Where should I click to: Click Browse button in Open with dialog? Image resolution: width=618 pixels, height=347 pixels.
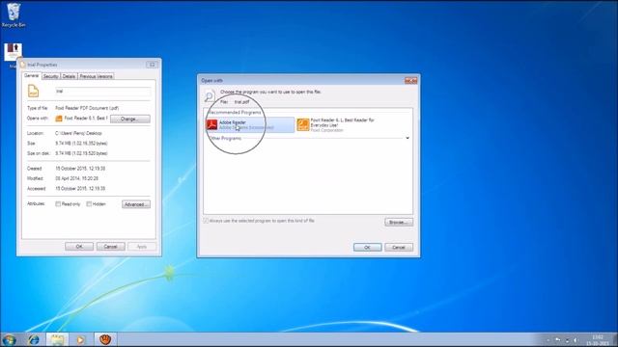(x=399, y=223)
